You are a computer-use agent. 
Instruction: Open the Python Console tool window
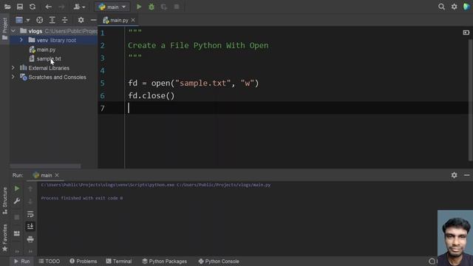(x=219, y=261)
